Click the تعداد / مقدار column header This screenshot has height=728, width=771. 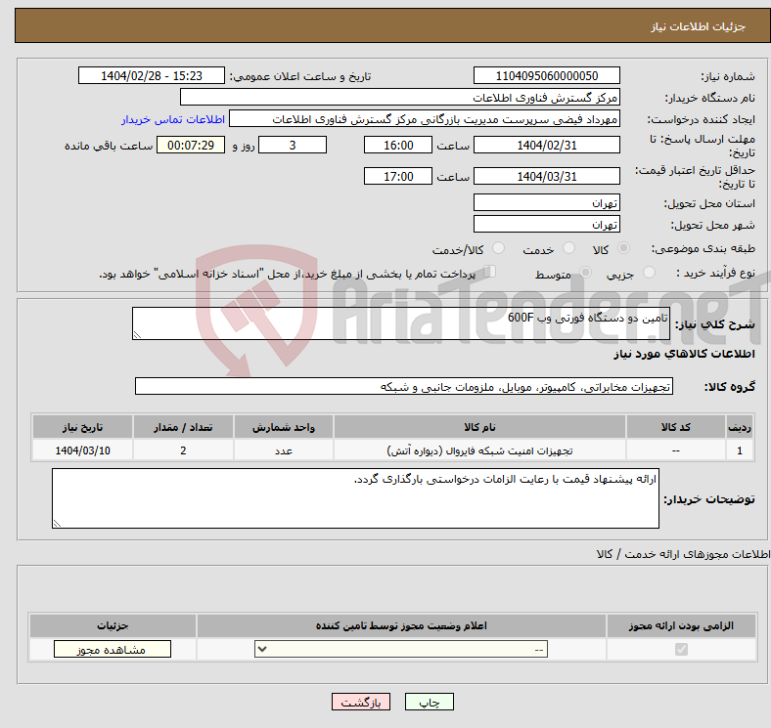pos(183,427)
